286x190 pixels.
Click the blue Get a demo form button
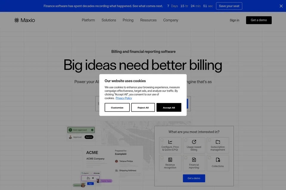click(x=194, y=178)
